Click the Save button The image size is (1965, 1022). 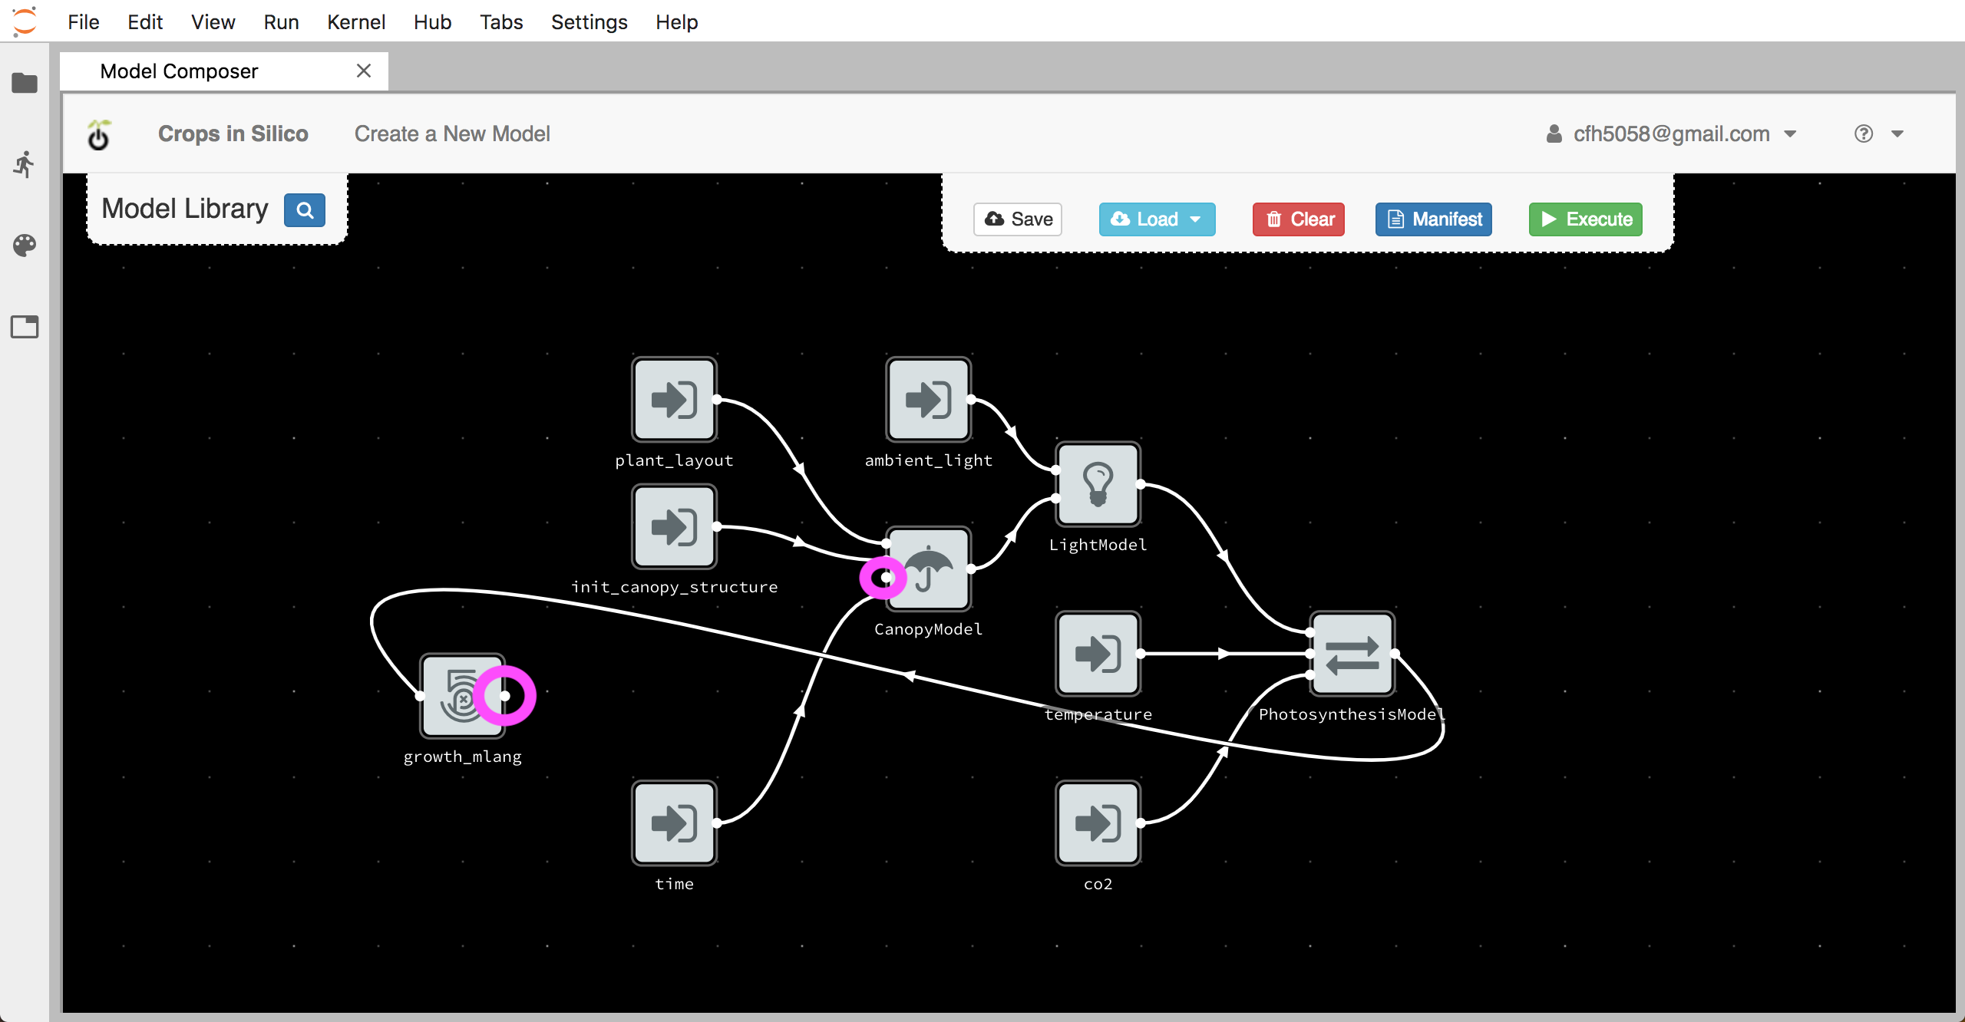click(1020, 218)
